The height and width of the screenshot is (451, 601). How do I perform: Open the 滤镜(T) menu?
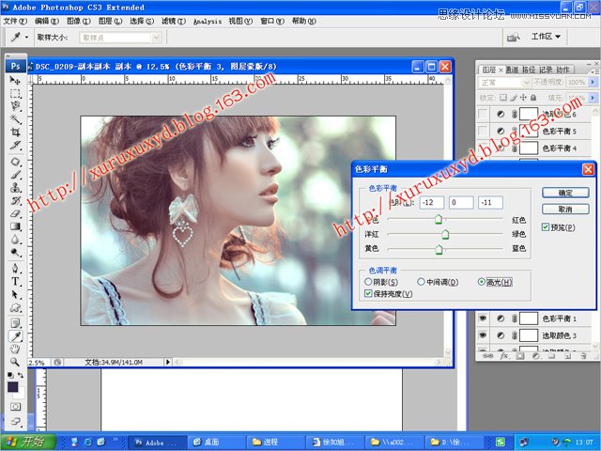[x=170, y=20]
